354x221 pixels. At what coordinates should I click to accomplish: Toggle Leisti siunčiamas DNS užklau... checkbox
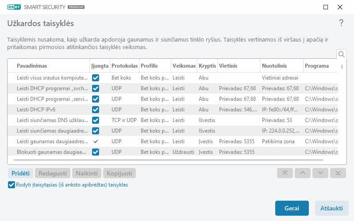[x=96, y=120]
